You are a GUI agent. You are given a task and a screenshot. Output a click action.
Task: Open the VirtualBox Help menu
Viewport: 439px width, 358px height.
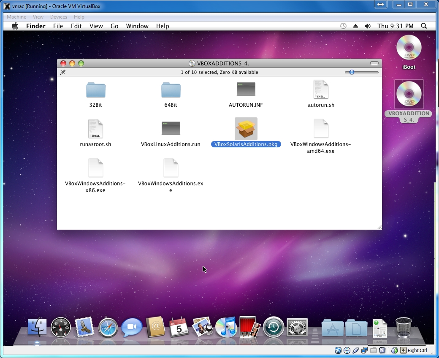[x=79, y=17]
